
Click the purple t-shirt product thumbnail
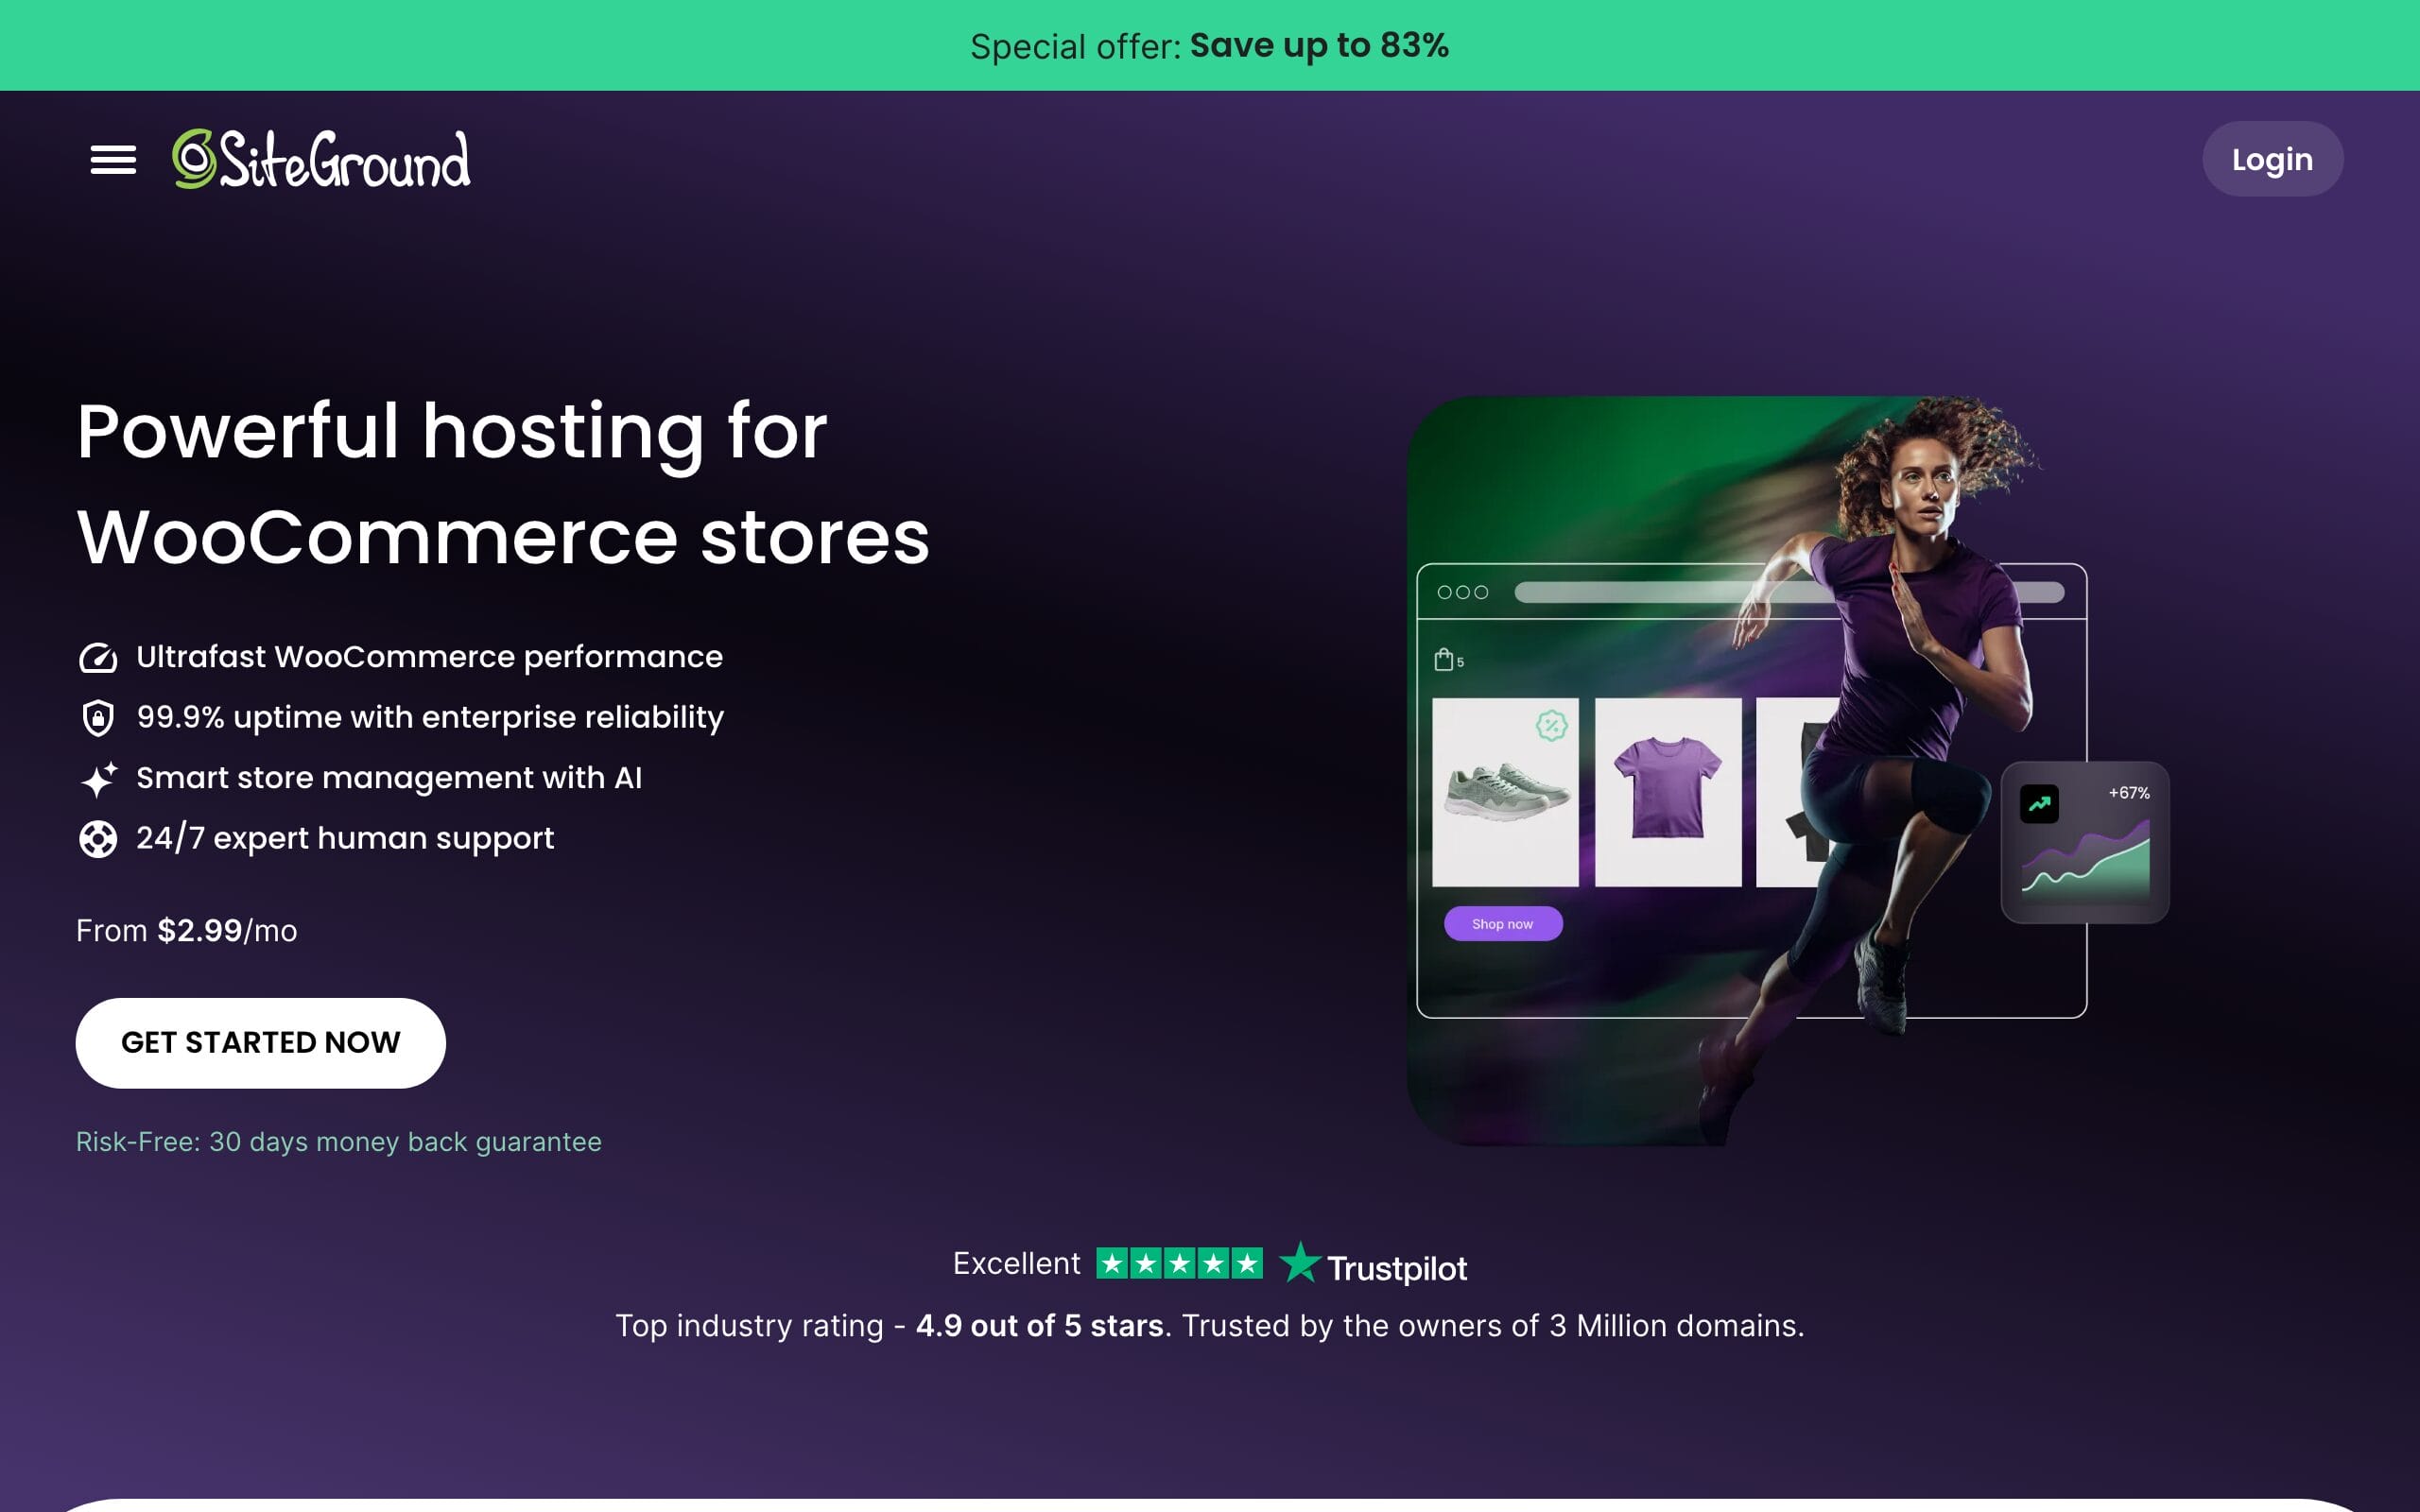[x=1668, y=792]
